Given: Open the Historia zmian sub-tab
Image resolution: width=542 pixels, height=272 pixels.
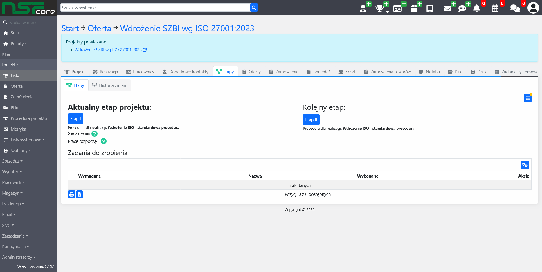Looking at the screenshot, I should pos(109,85).
